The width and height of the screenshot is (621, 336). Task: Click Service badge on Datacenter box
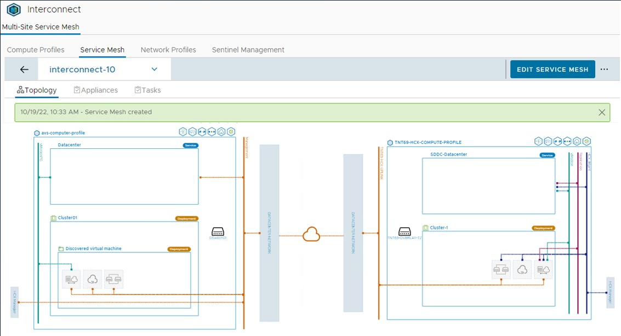[191, 146]
